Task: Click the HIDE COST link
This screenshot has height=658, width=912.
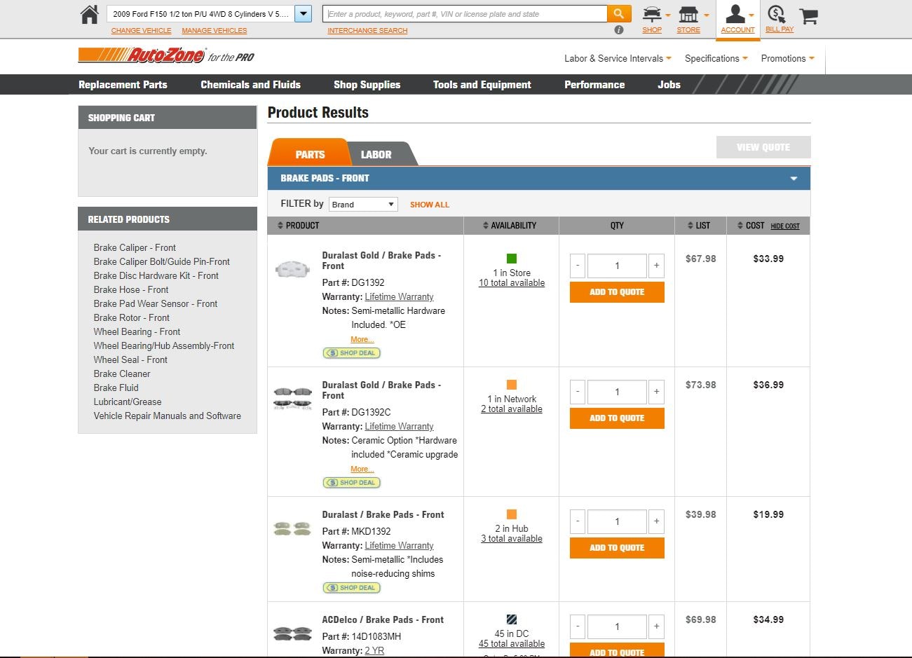Action: pyautogui.click(x=785, y=226)
